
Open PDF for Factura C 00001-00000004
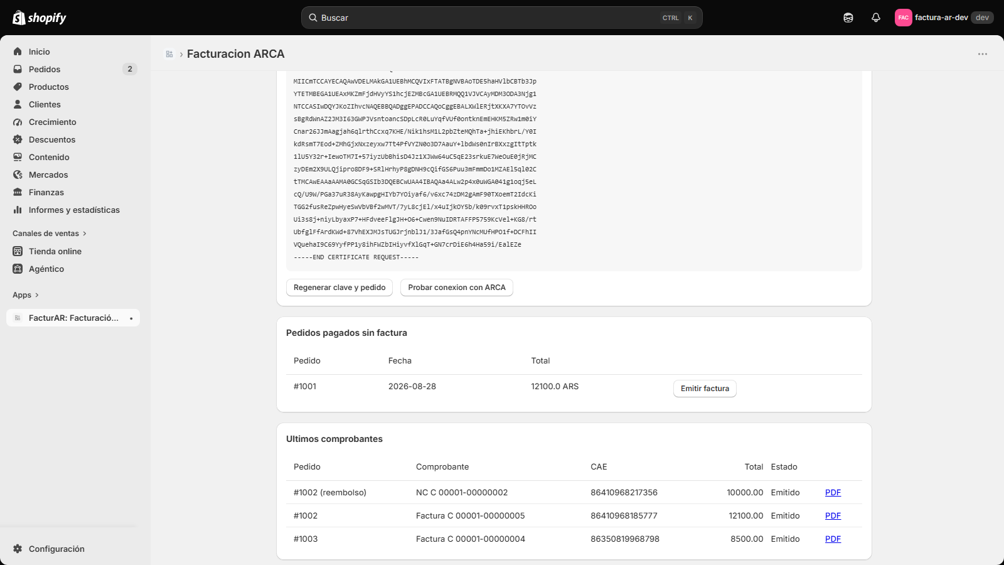click(x=833, y=539)
